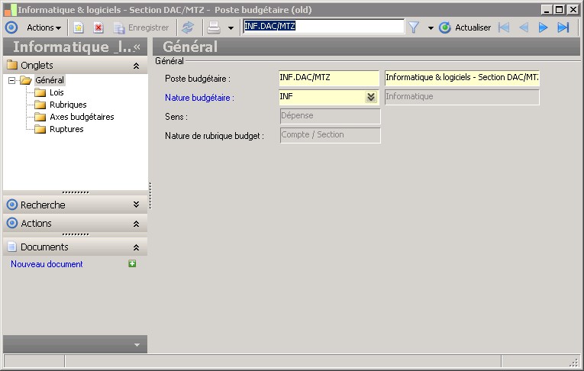Go to the last record
The image size is (584, 371).
tap(563, 27)
